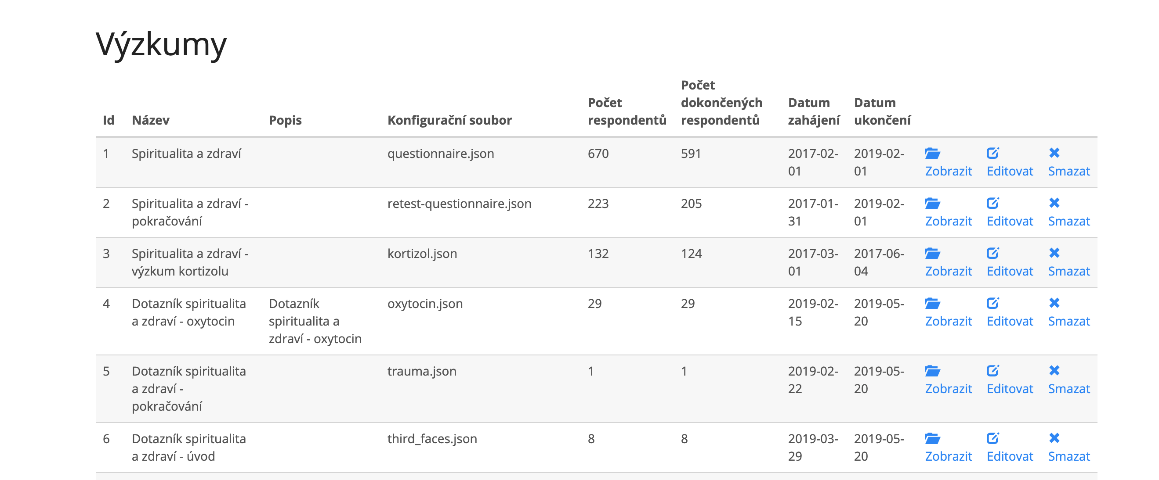Open Zobrazit link for trauma.json study
1159x480 pixels.
coord(949,389)
